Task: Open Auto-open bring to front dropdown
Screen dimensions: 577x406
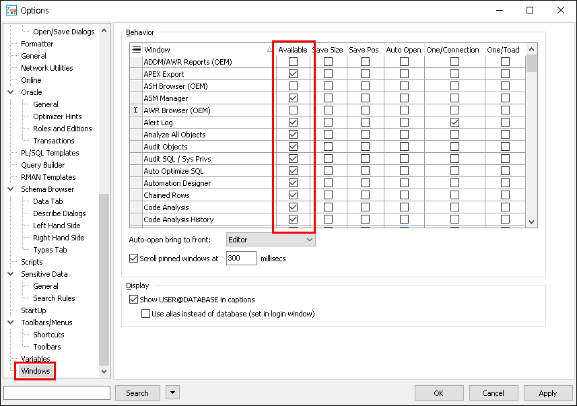Action: 271,240
